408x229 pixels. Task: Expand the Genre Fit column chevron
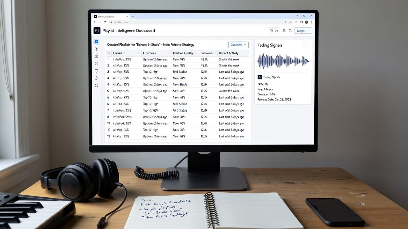click(x=139, y=53)
